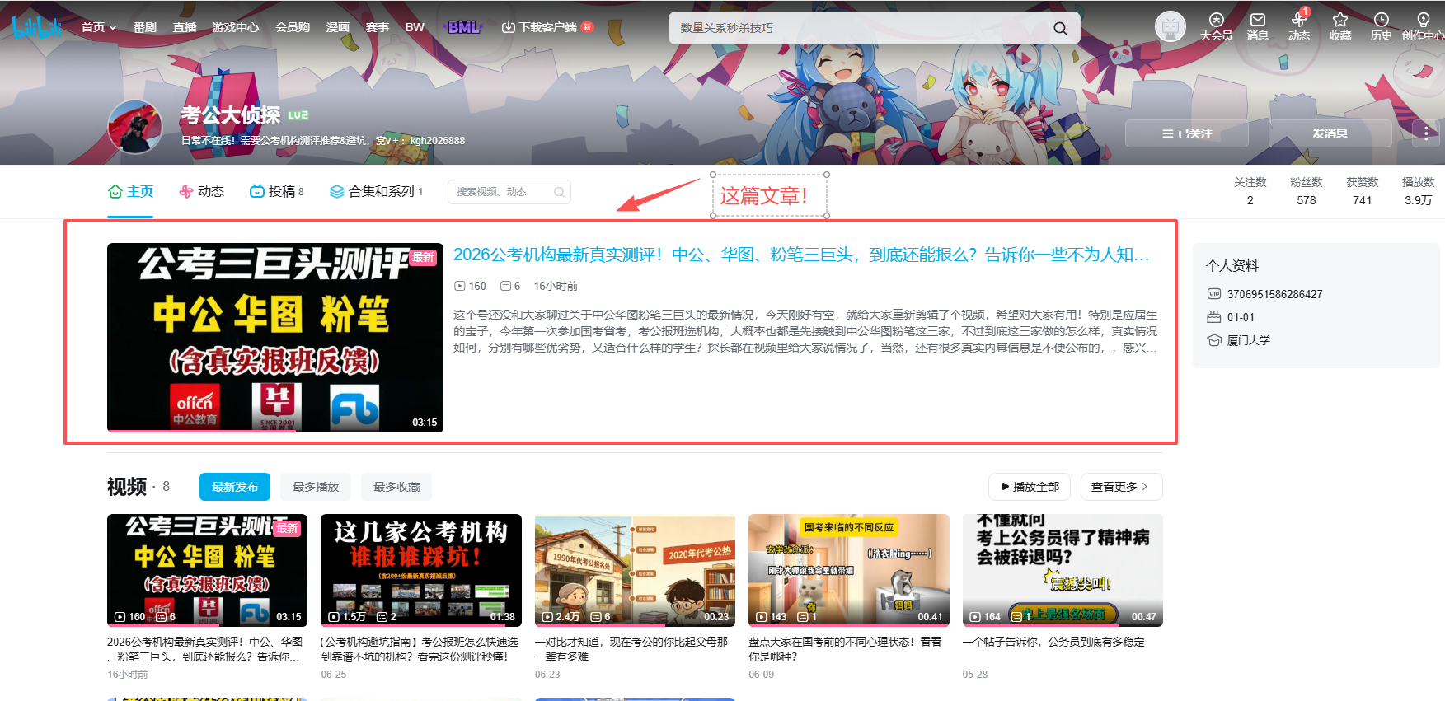This screenshot has height=701, width=1445.
Task: Open the 1990年代考公 vs 2020年代 thumbnail
Action: [635, 570]
